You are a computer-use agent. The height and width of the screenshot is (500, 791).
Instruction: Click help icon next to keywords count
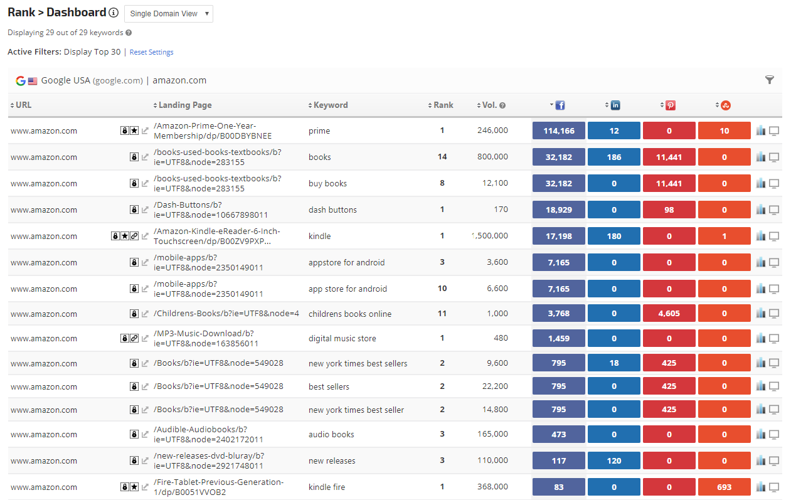129,33
